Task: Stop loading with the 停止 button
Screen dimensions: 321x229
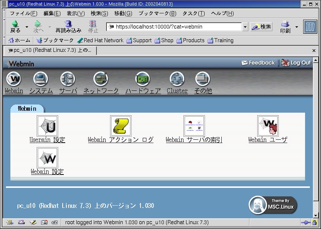Action: pyautogui.click(x=93, y=27)
